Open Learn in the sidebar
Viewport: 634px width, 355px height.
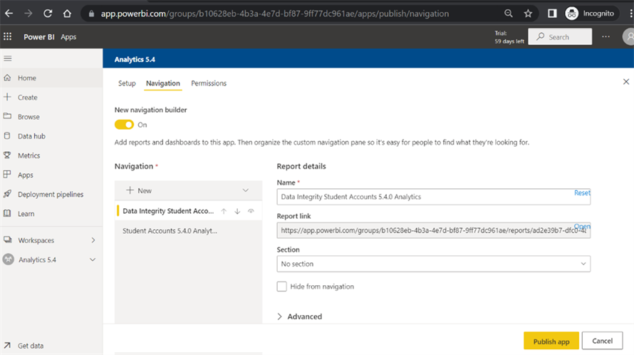[51, 214]
